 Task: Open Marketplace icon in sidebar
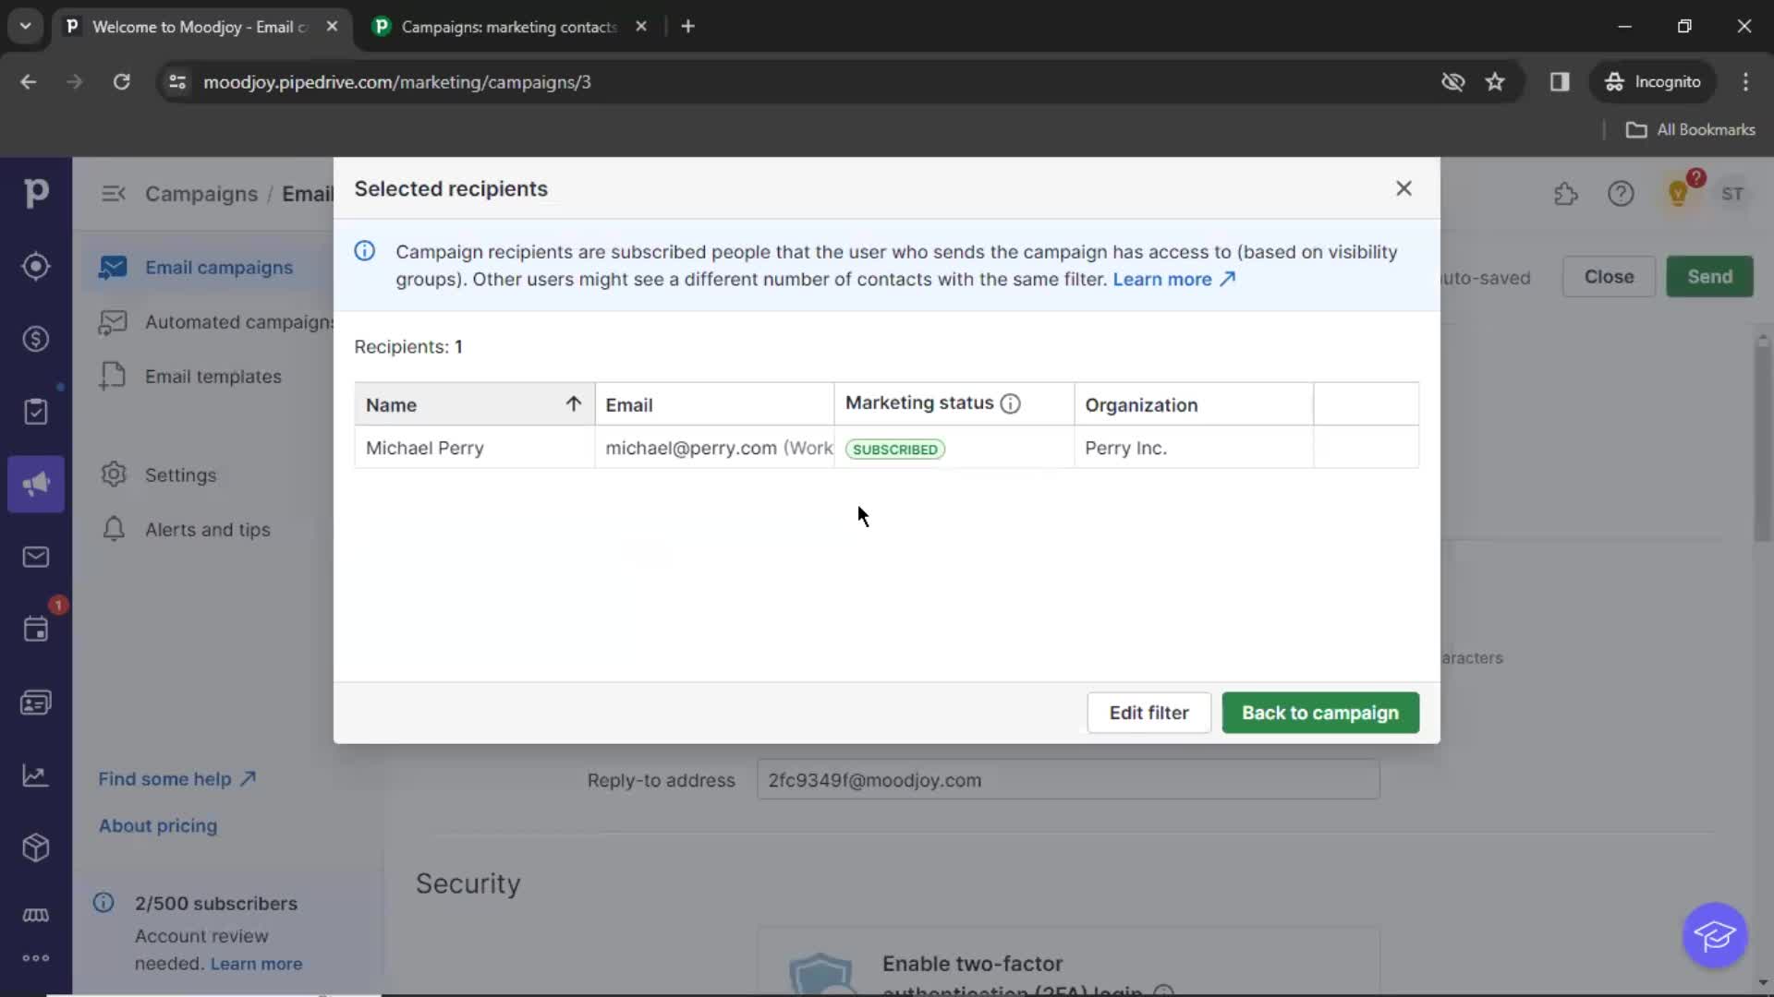36,915
